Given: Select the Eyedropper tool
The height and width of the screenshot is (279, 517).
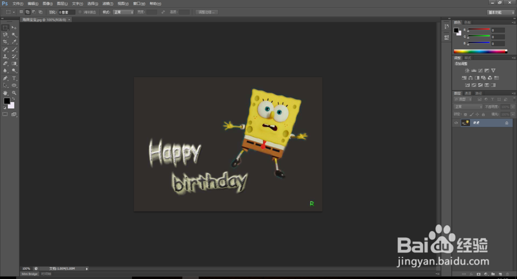Looking at the screenshot, I should pos(14,42).
